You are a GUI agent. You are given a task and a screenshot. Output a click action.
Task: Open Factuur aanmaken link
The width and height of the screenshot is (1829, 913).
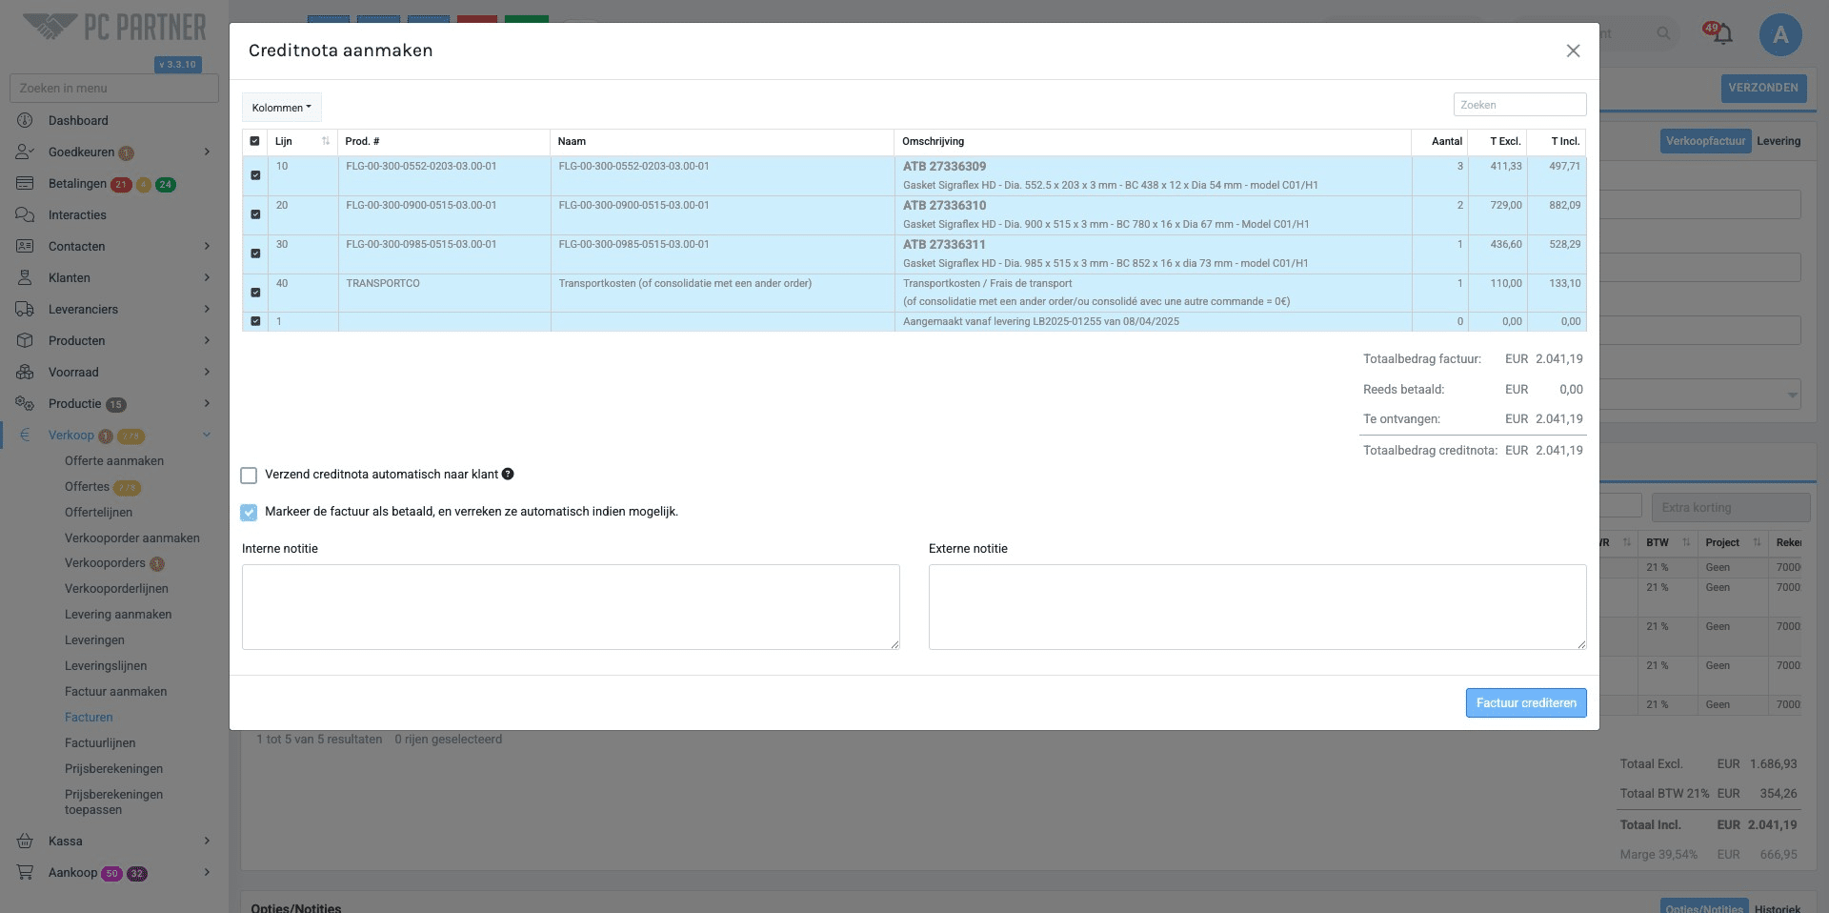click(x=115, y=691)
